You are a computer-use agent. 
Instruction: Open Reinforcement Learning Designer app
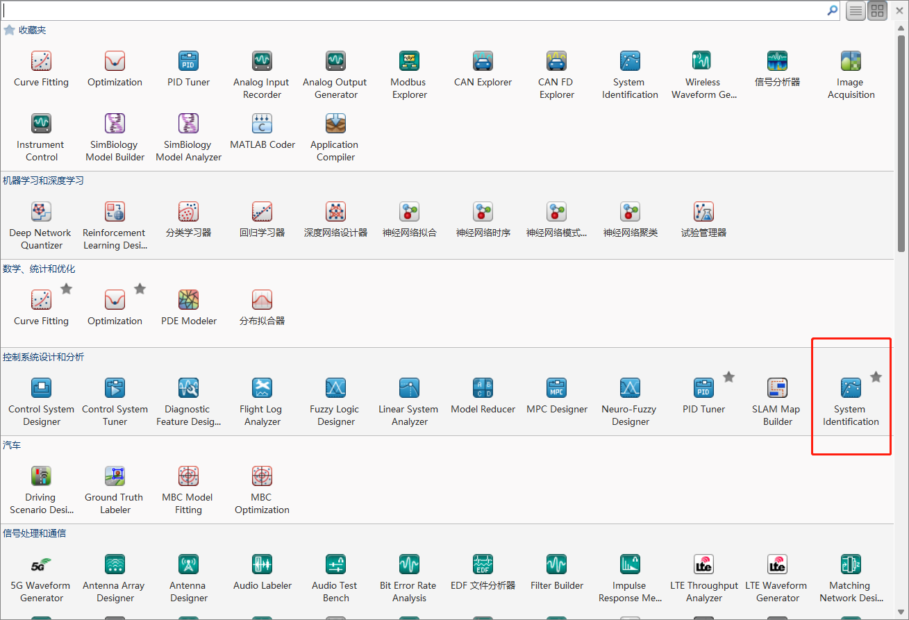tap(115, 226)
